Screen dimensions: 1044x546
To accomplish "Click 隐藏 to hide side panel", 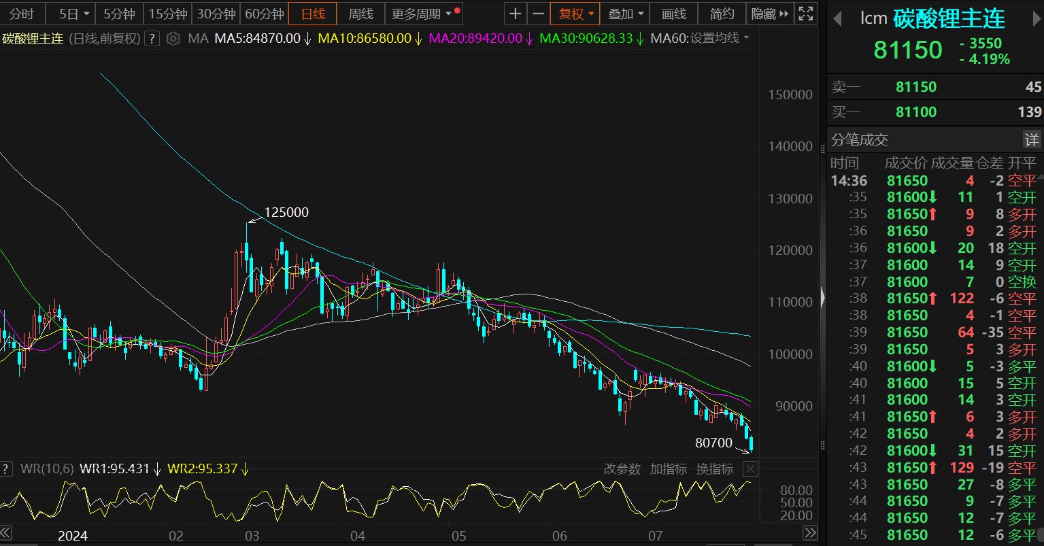I will (770, 14).
